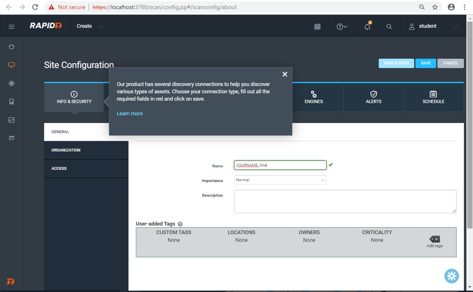Open the hamburger navigation menu

click(x=11, y=26)
